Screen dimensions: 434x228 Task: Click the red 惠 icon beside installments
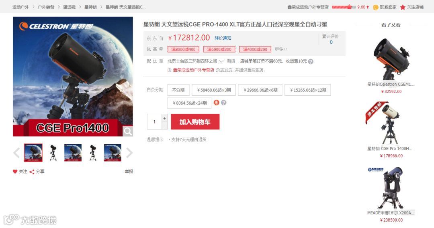tap(216, 103)
